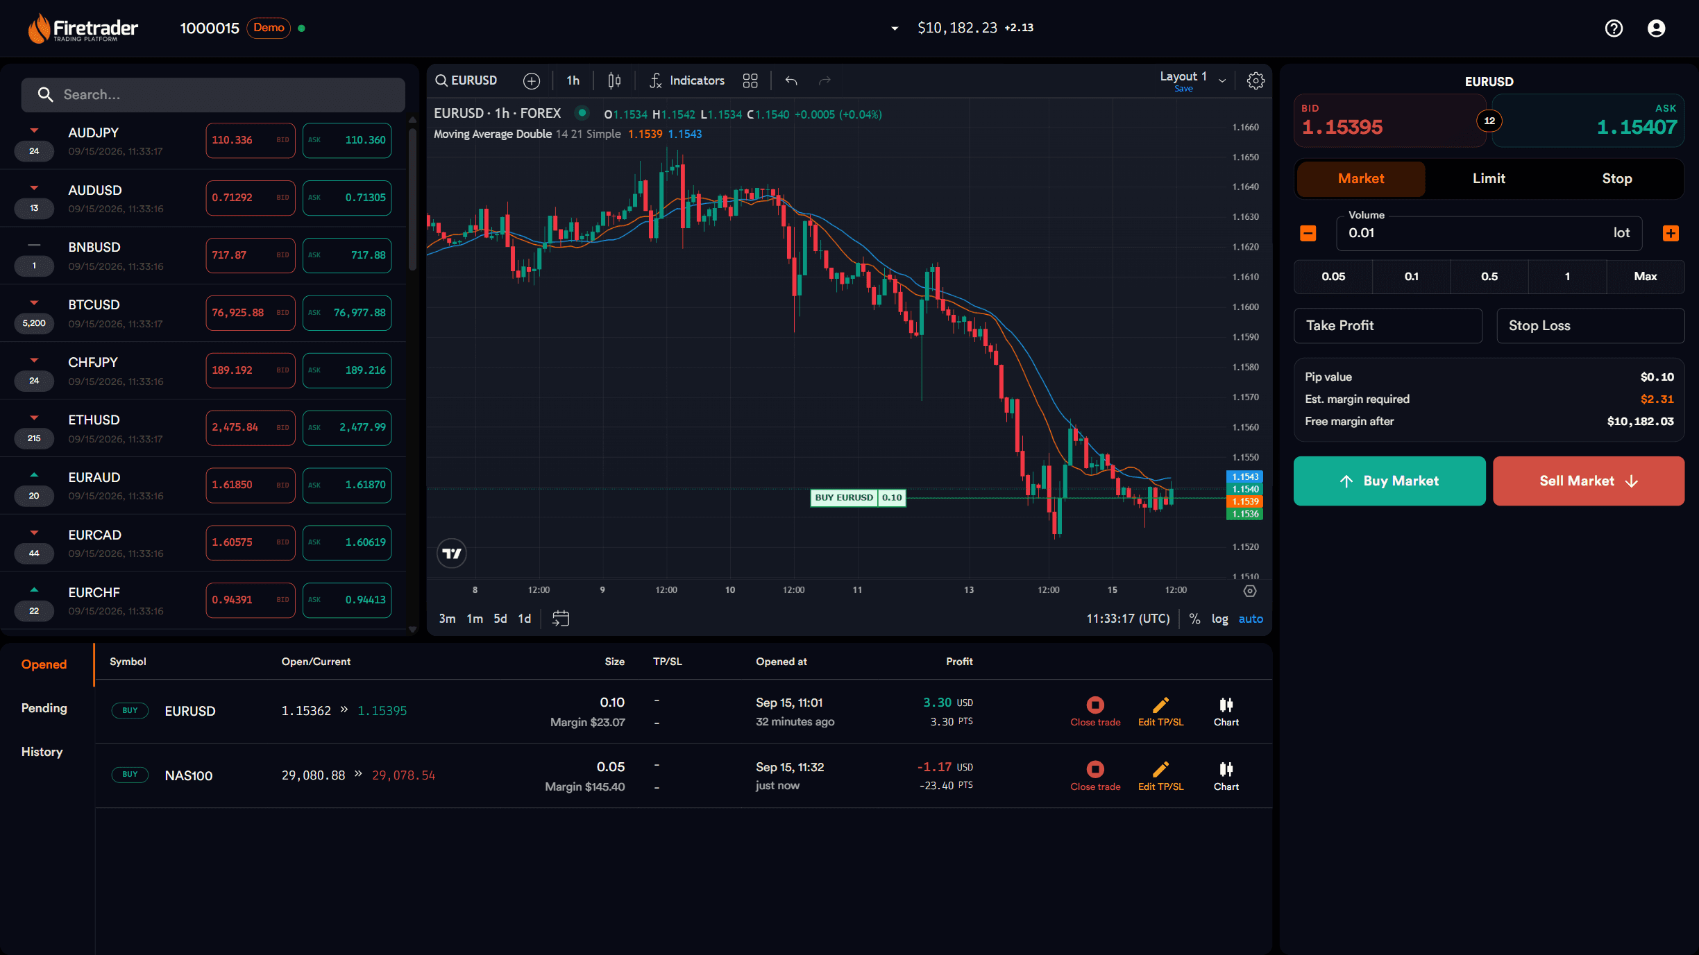
Task: Click the Take Profit field
Action: click(1387, 325)
